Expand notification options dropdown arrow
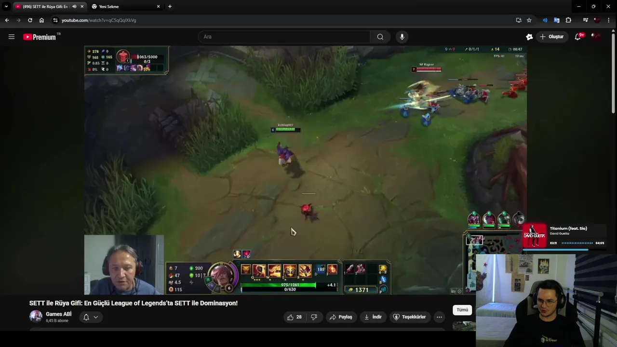This screenshot has height=347, width=617. pos(95,317)
